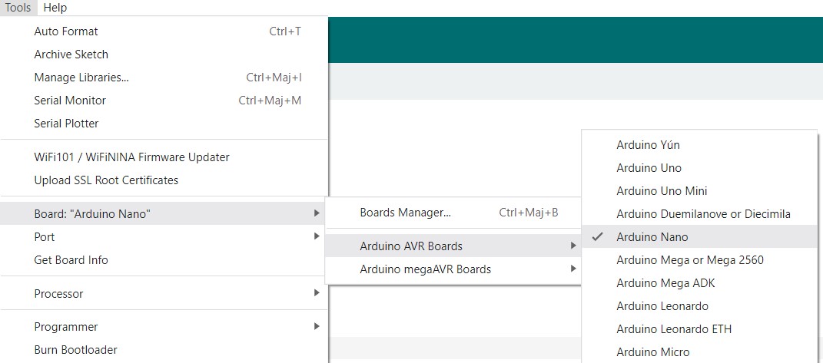823x363 pixels.
Task: Launch the Serial Monitor
Action: pyautogui.click(x=70, y=101)
